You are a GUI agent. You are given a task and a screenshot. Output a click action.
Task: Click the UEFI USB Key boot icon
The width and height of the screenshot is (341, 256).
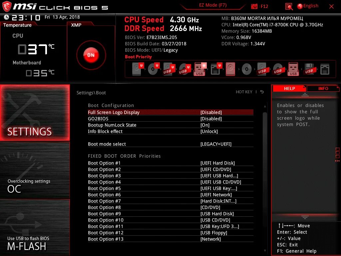click(200, 69)
